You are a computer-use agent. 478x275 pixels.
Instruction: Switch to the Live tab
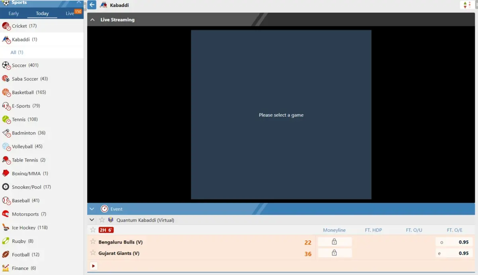coord(70,14)
